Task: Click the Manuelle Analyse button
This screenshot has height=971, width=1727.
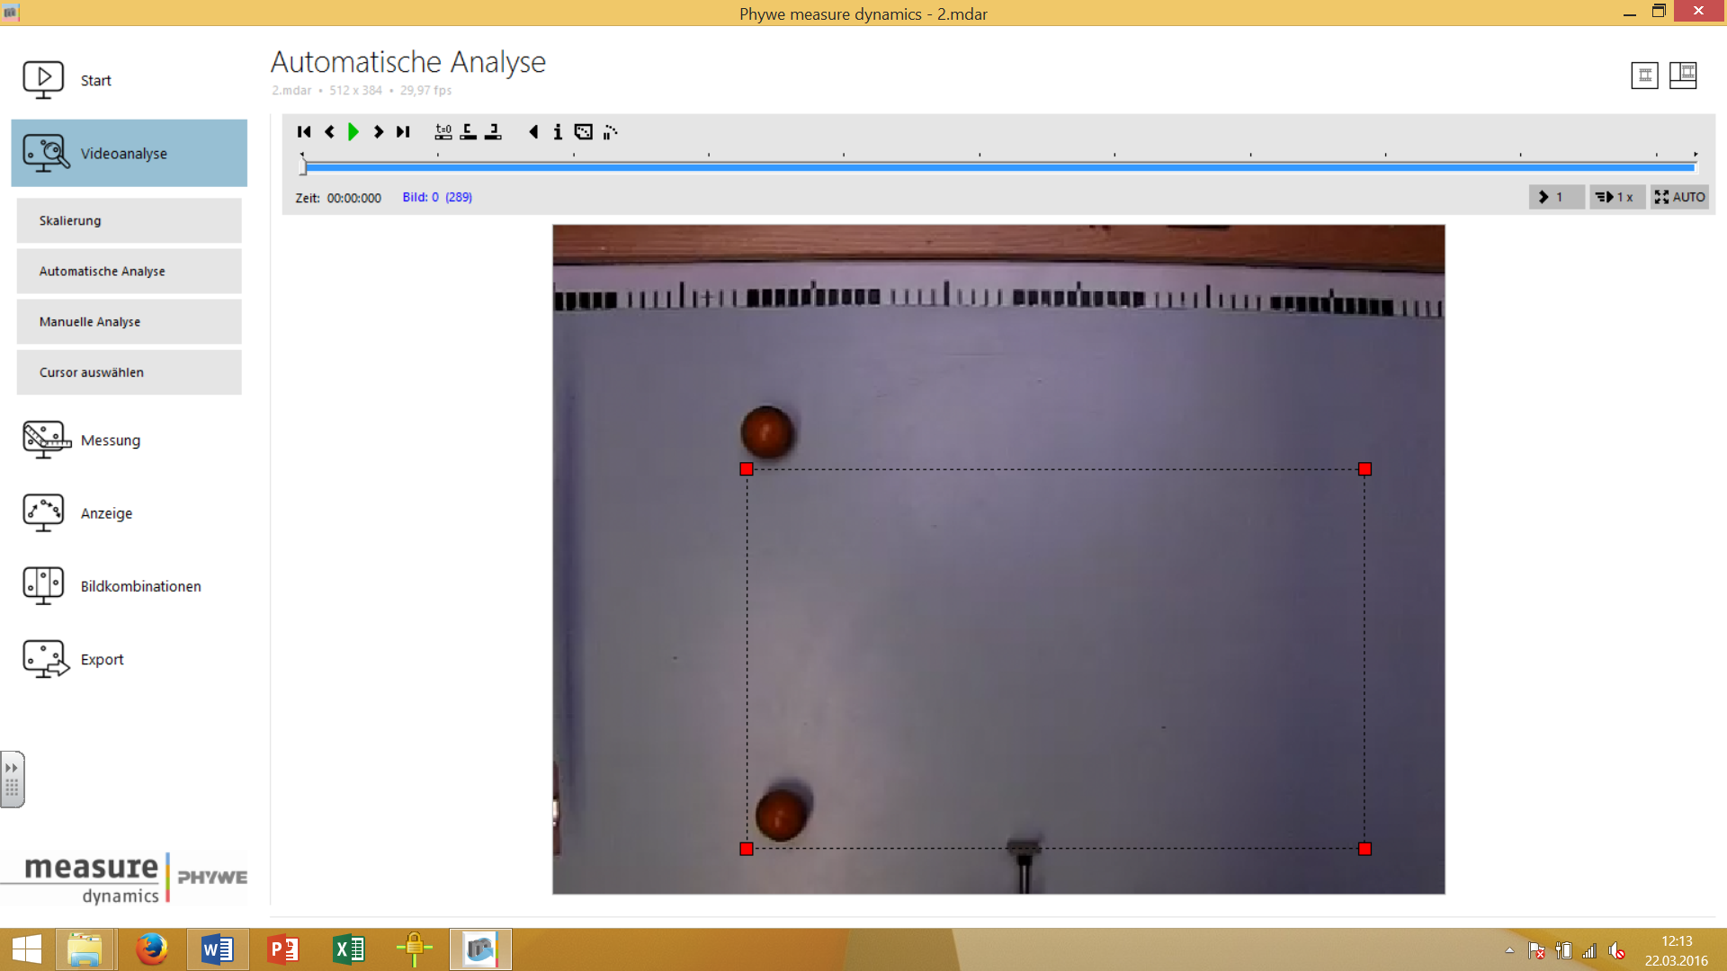Action: tap(129, 322)
